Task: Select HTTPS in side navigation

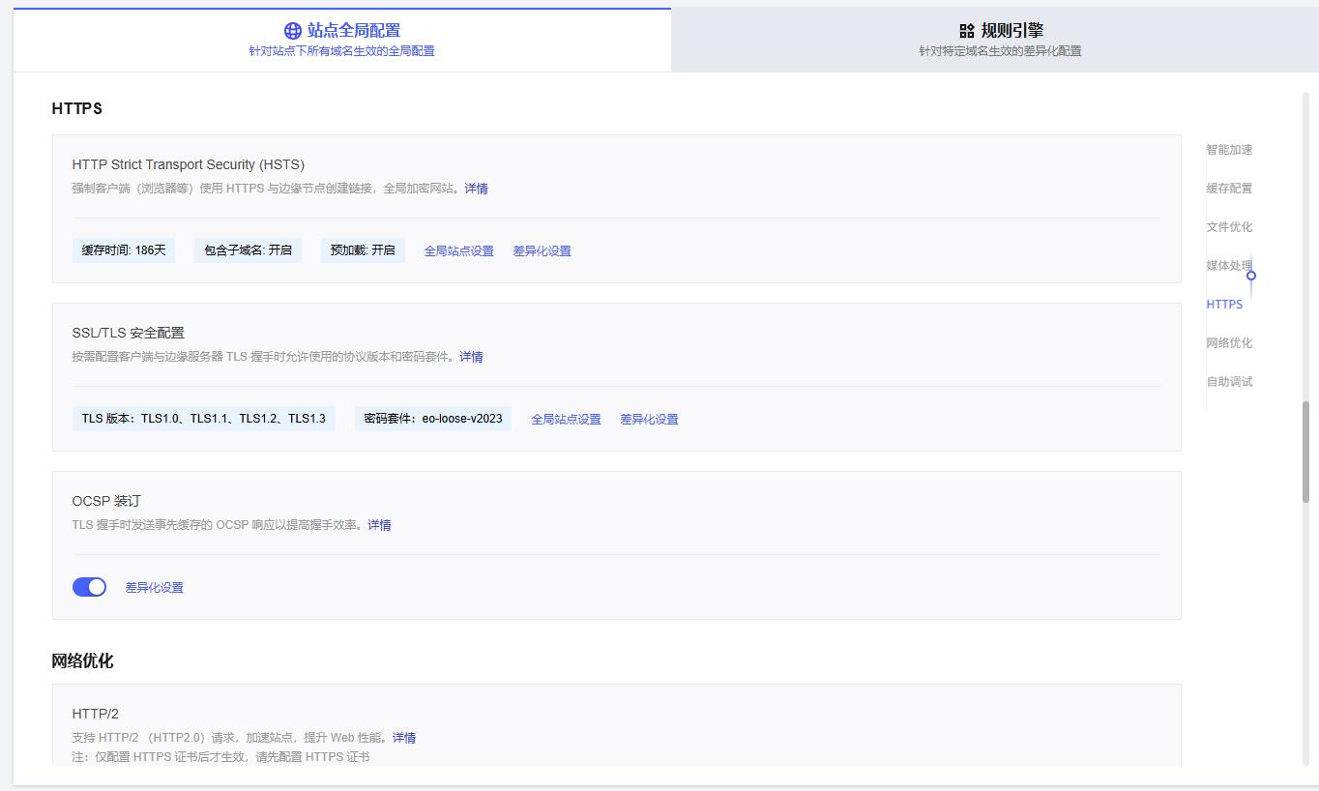Action: (1224, 305)
